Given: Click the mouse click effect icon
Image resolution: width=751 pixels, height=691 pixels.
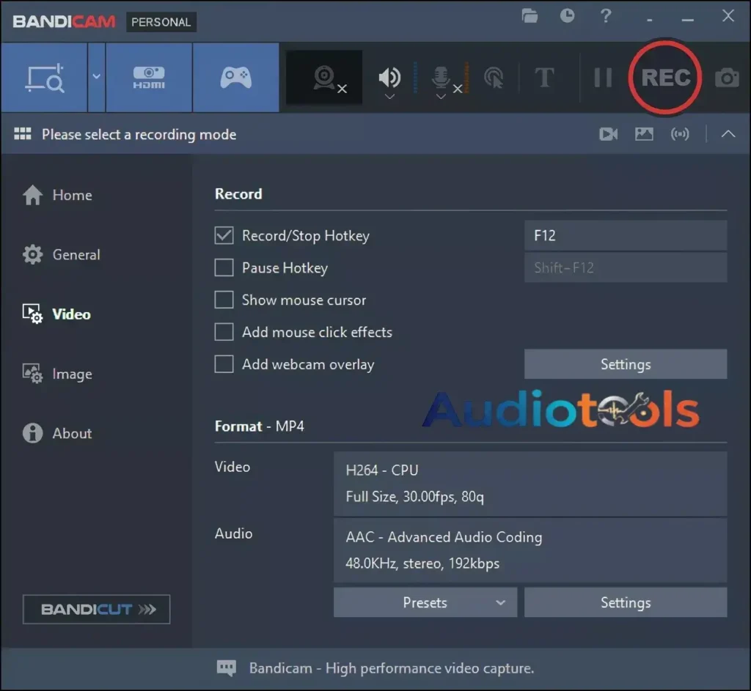Looking at the screenshot, I should click(x=494, y=77).
